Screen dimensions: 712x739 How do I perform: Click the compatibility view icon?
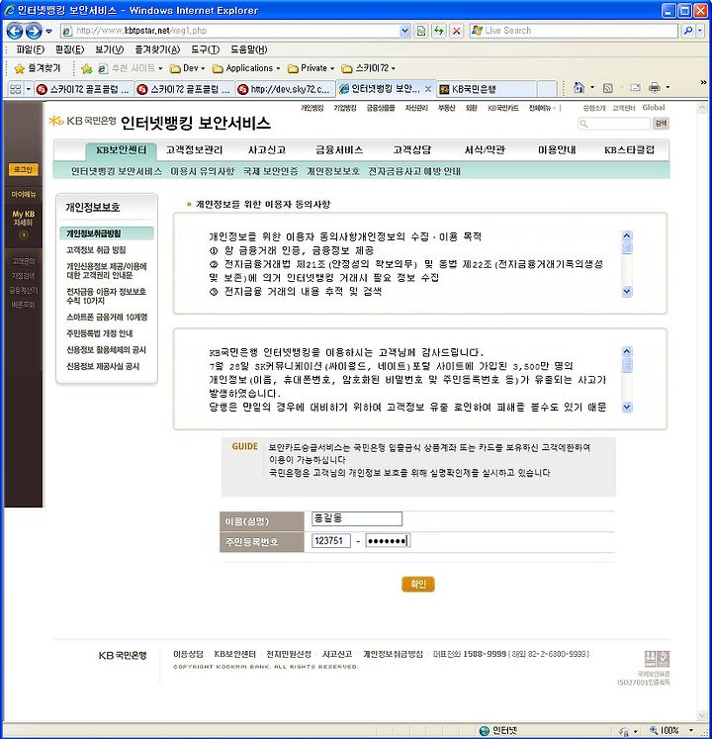(x=421, y=31)
